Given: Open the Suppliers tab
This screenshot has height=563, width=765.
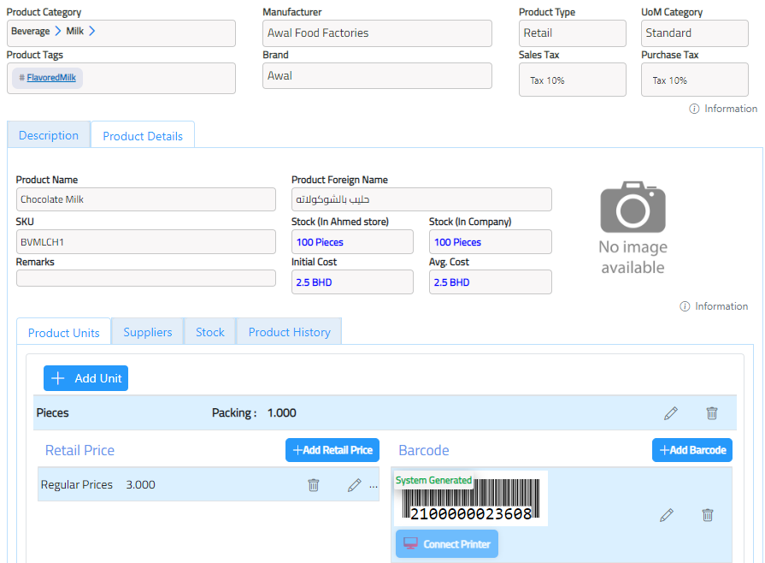Looking at the screenshot, I should tap(147, 332).
